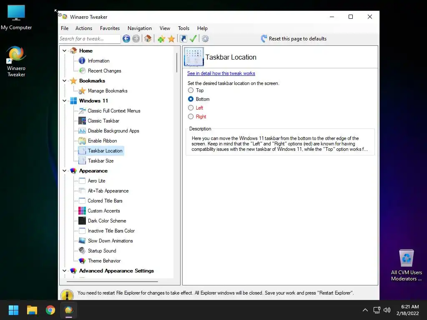Open File Explorer from the taskbar
The width and height of the screenshot is (427, 320).
coord(32,310)
